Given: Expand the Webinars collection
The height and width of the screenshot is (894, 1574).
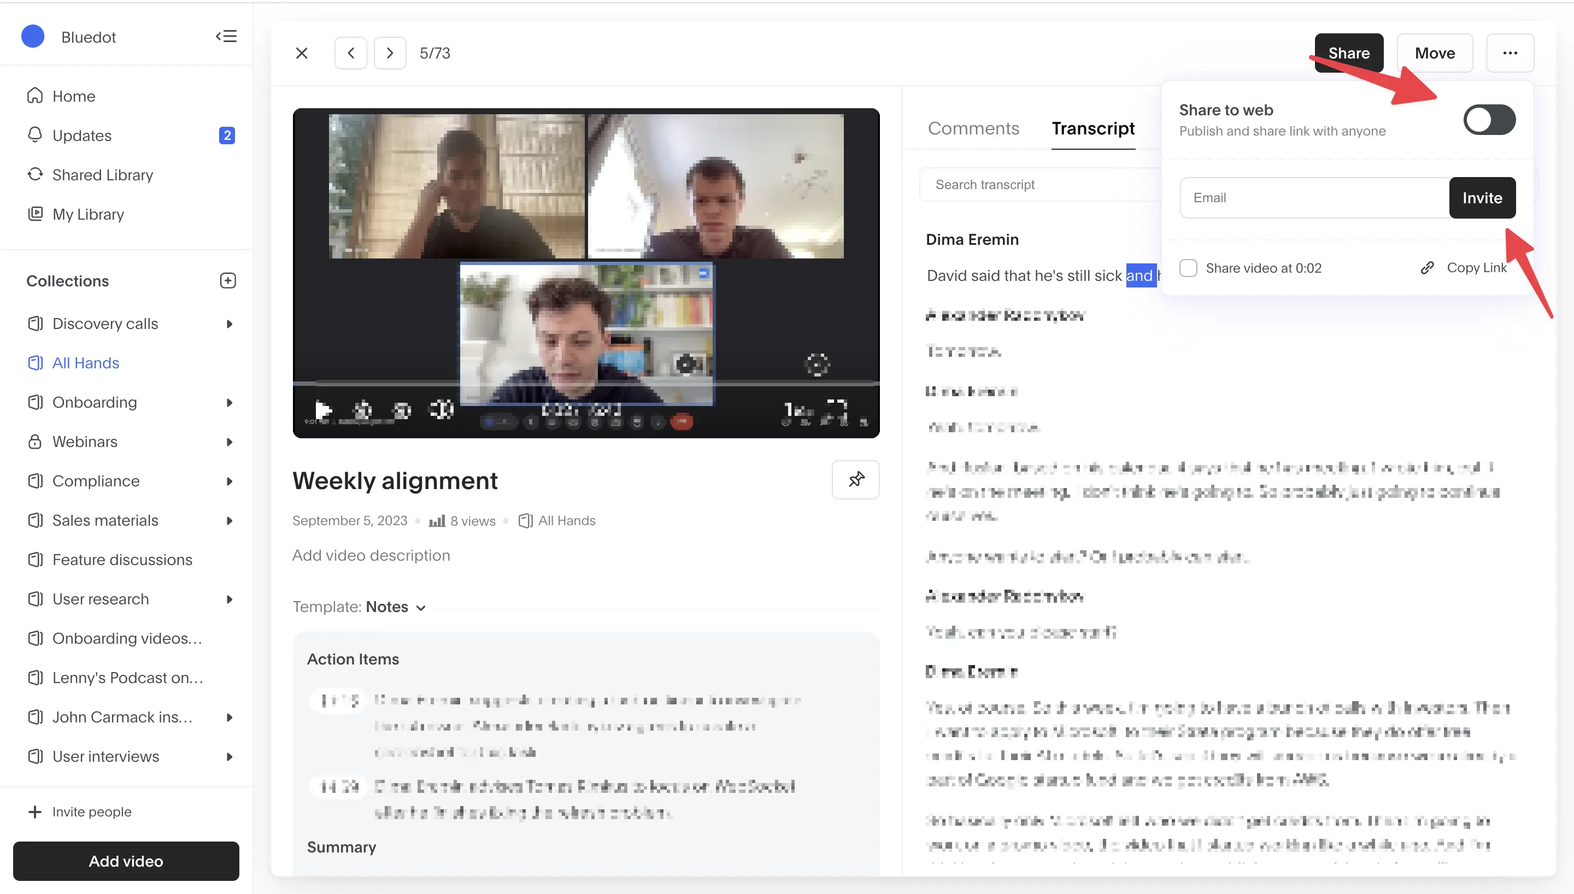Looking at the screenshot, I should pyautogui.click(x=230, y=442).
